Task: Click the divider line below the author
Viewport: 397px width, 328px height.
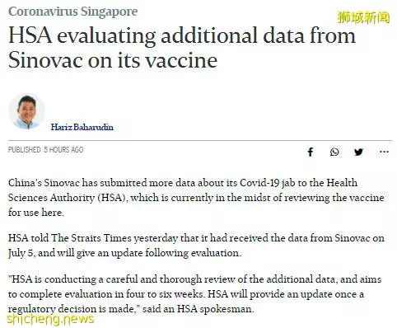Action: coord(200,140)
